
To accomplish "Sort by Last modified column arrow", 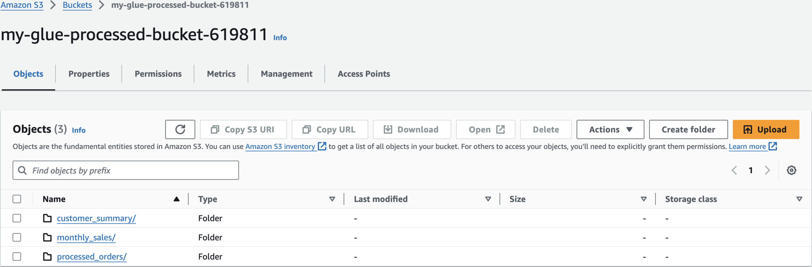I will pyautogui.click(x=488, y=199).
